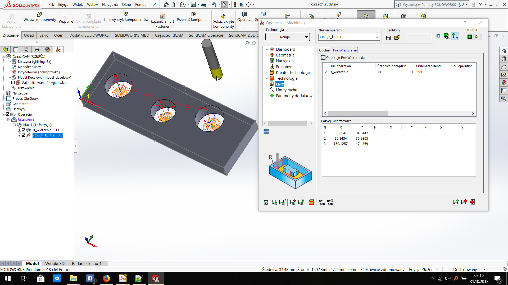Click Save and Calculate icon in dialog footer
This screenshot has width=508, height=285.
tap(274, 202)
